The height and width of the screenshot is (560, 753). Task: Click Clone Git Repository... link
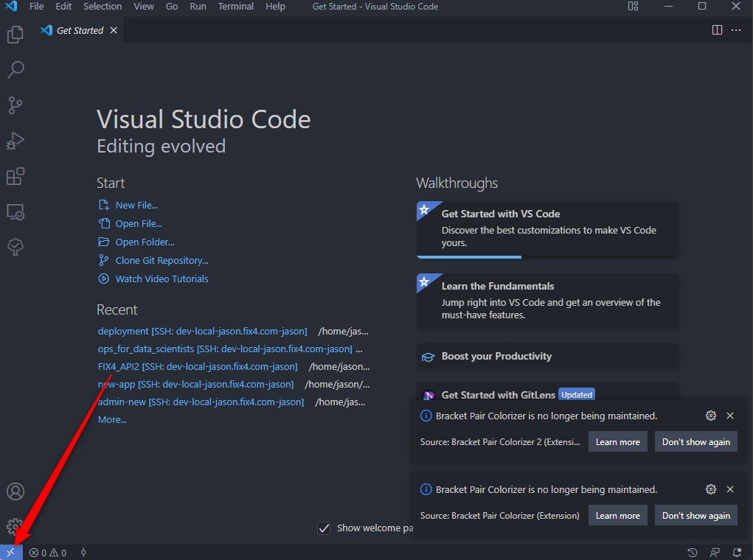pos(162,261)
